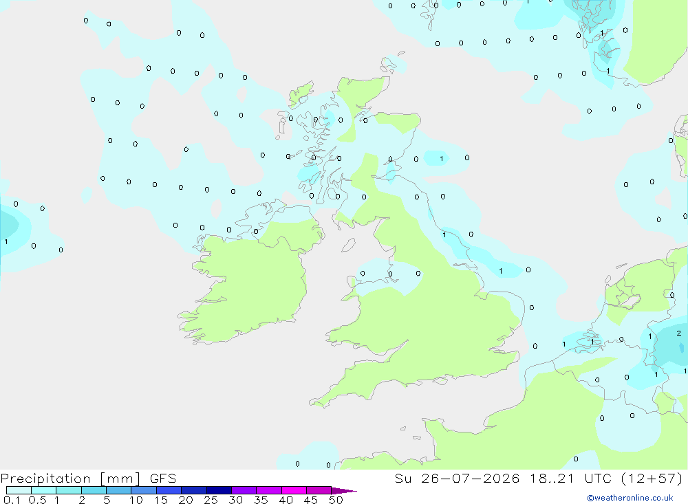Click the '18..21 UTC' time range text
Image resolution: width=688 pixels, height=504 pixels.
pos(571,478)
